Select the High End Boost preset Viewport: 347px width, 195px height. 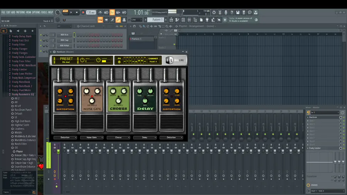click(x=22, y=121)
